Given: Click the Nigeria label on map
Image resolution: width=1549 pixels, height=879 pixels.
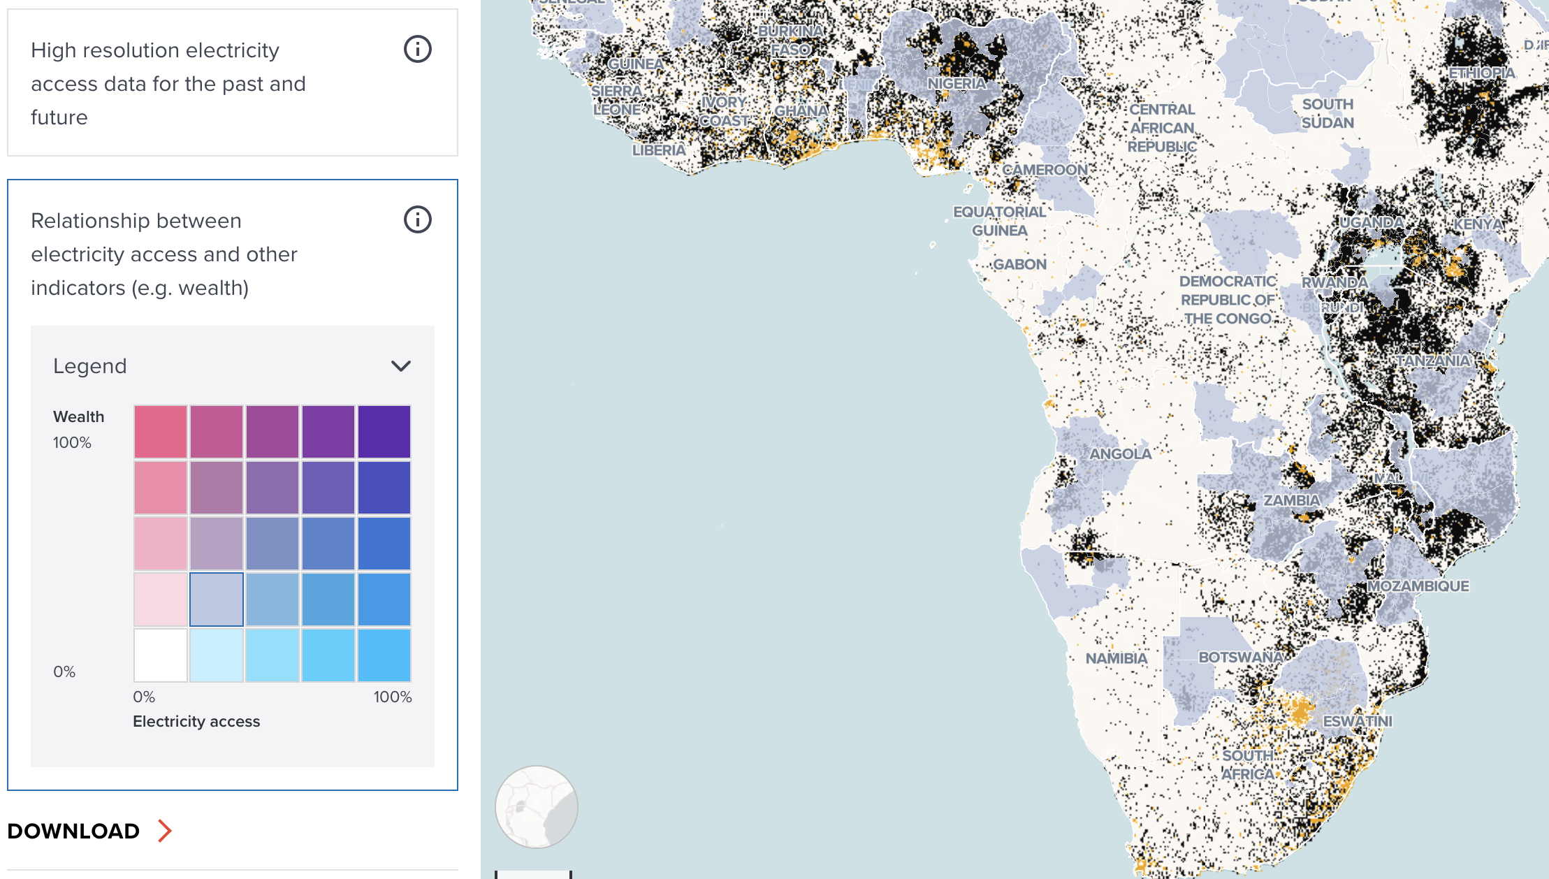Looking at the screenshot, I should [x=957, y=84].
